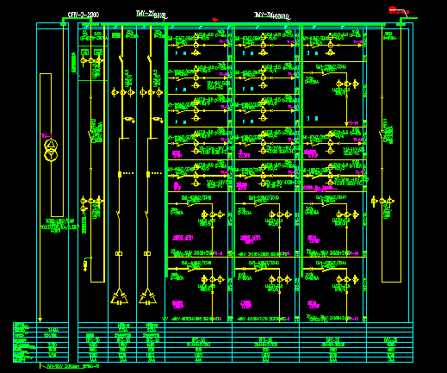Select thermal relay symbol in first capacitor column
This screenshot has width=447, height=373.
129,119
